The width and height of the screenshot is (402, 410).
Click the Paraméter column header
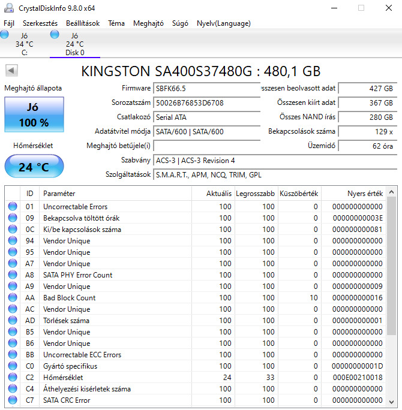click(x=115, y=194)
